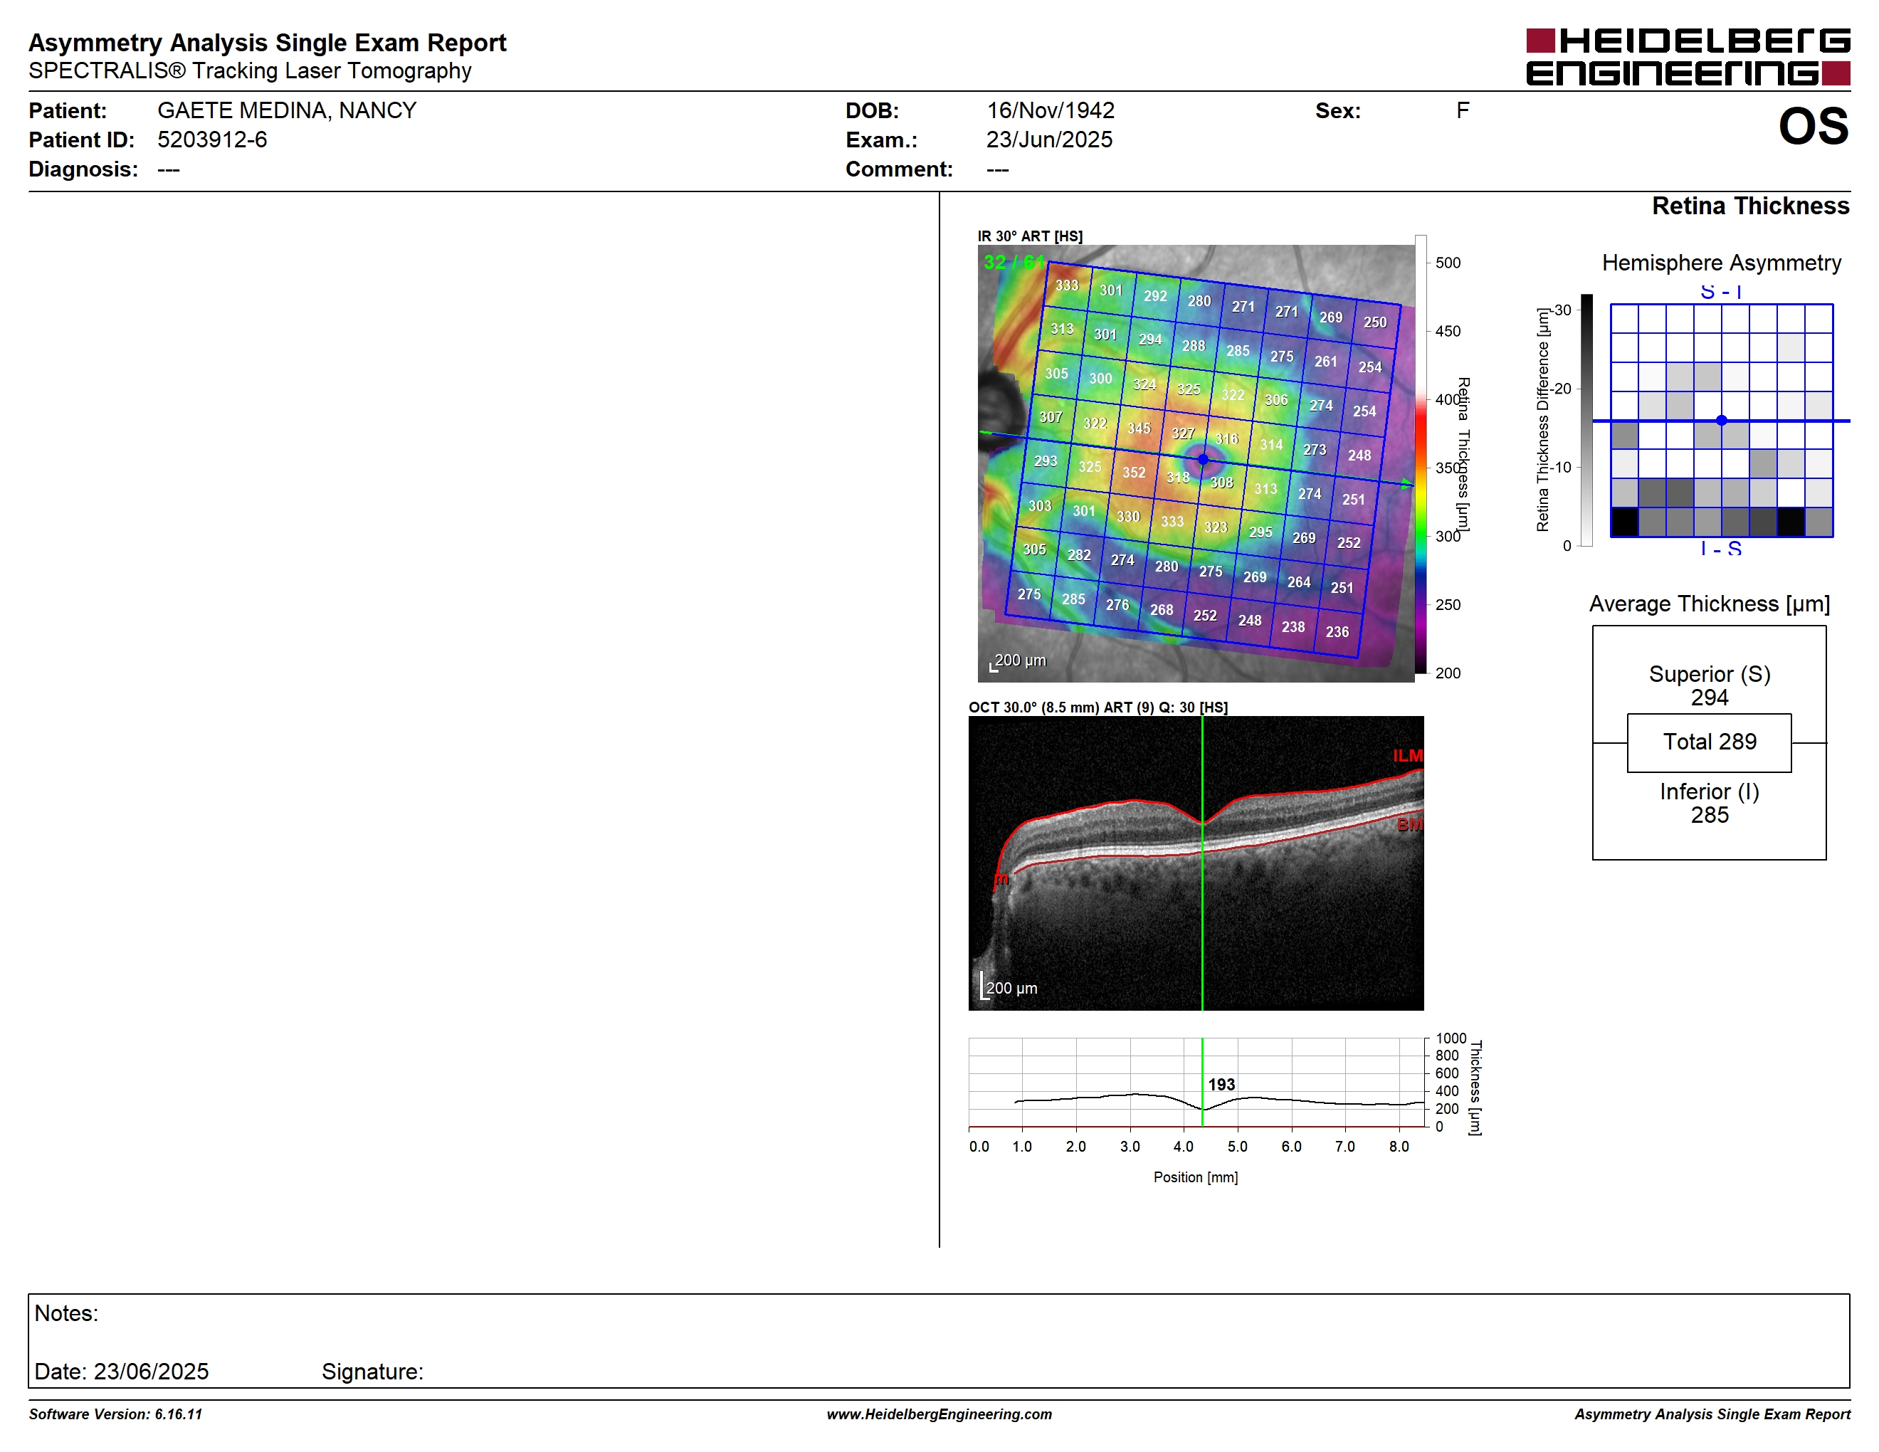1879x1452 pixels.
Task: Select patient name GAETE MEDINA, NANCY
Action: tap(287, 110)
